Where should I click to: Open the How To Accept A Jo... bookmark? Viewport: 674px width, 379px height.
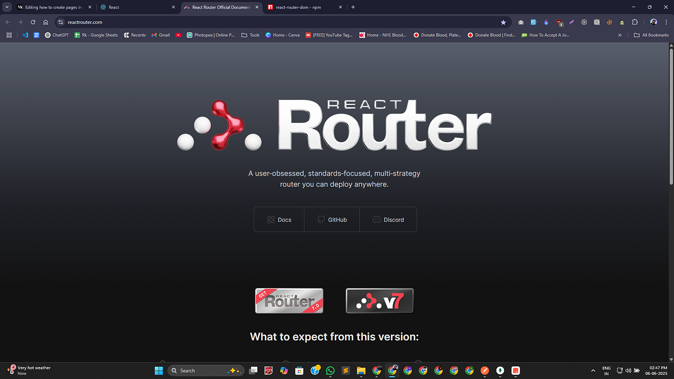click(545, 35)
